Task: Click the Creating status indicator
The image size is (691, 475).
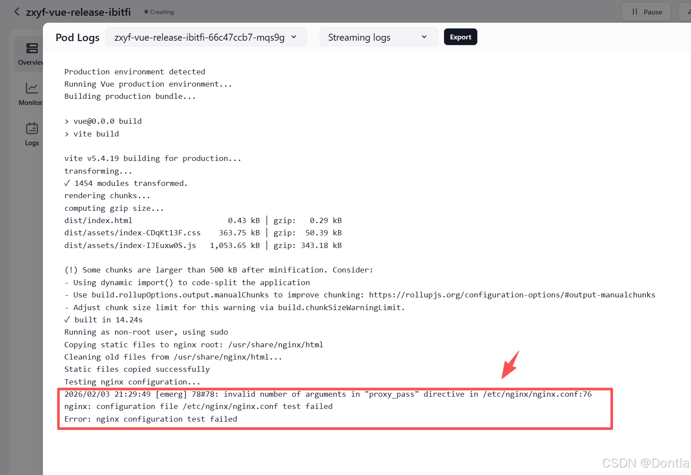Action: [159, 12]
